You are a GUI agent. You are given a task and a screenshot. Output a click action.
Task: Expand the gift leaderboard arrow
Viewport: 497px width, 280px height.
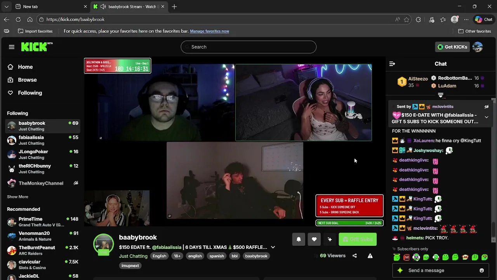click(x=440, y=94)
